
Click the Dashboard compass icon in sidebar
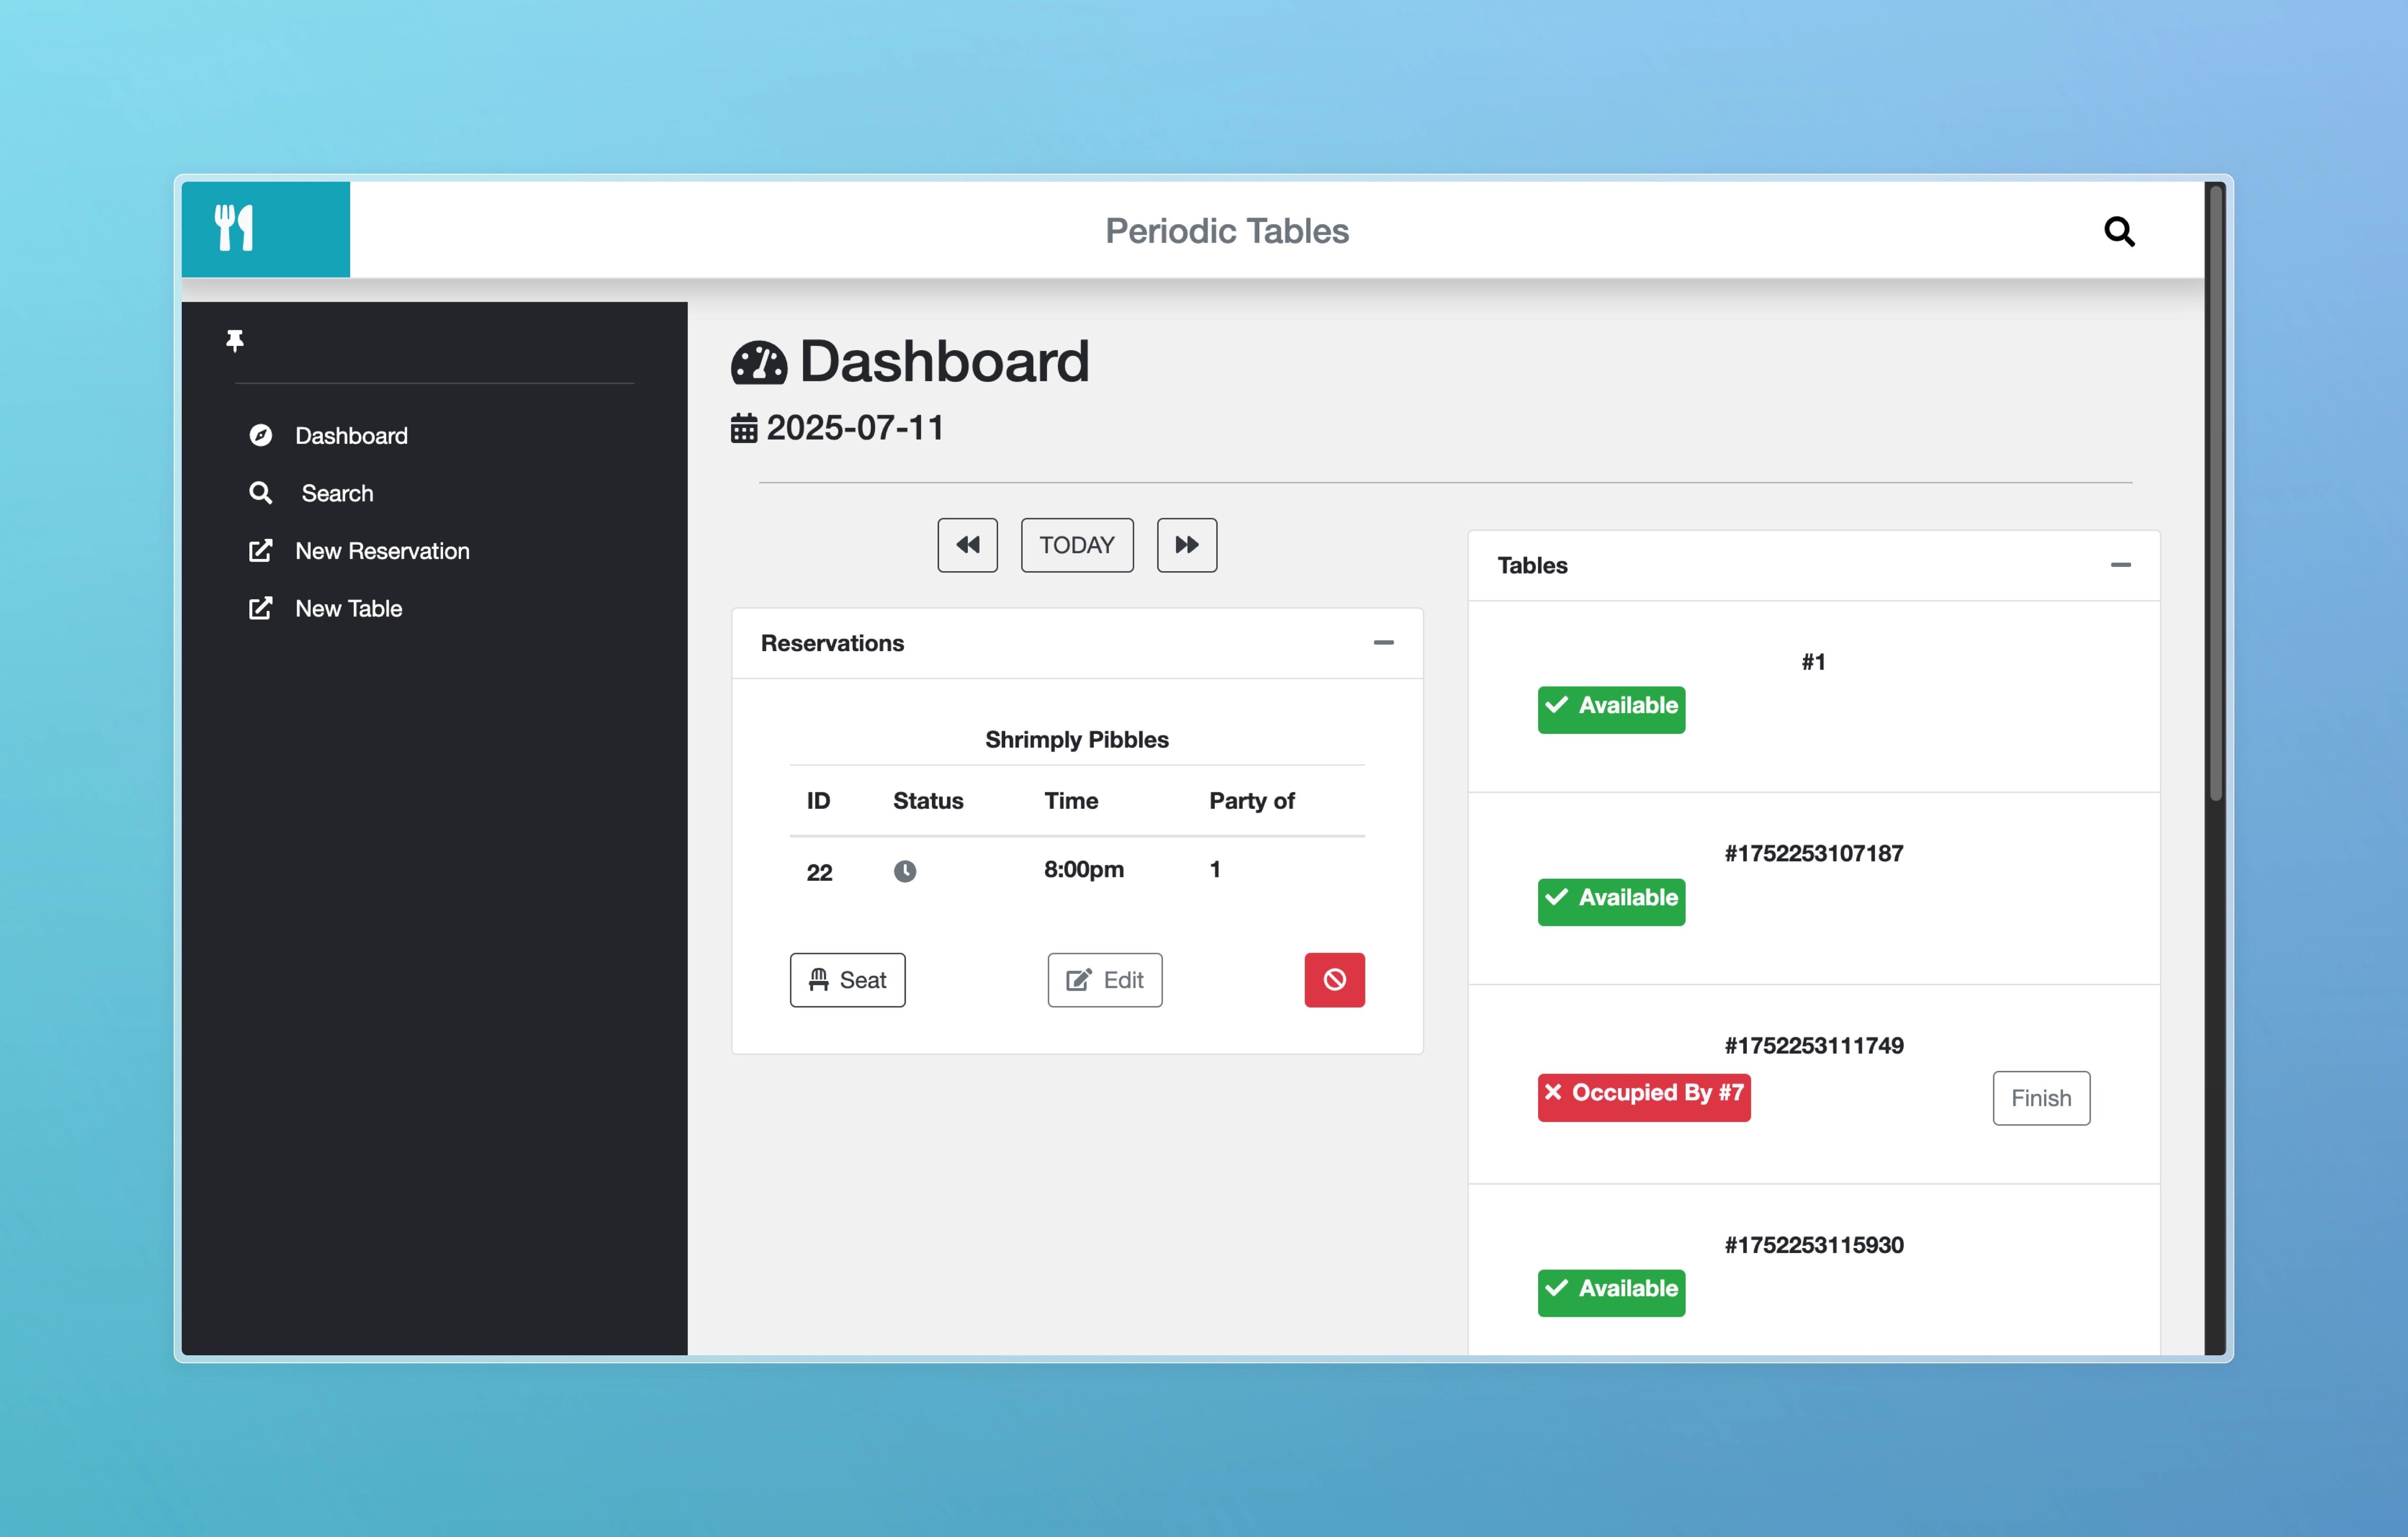click(260, 435)
